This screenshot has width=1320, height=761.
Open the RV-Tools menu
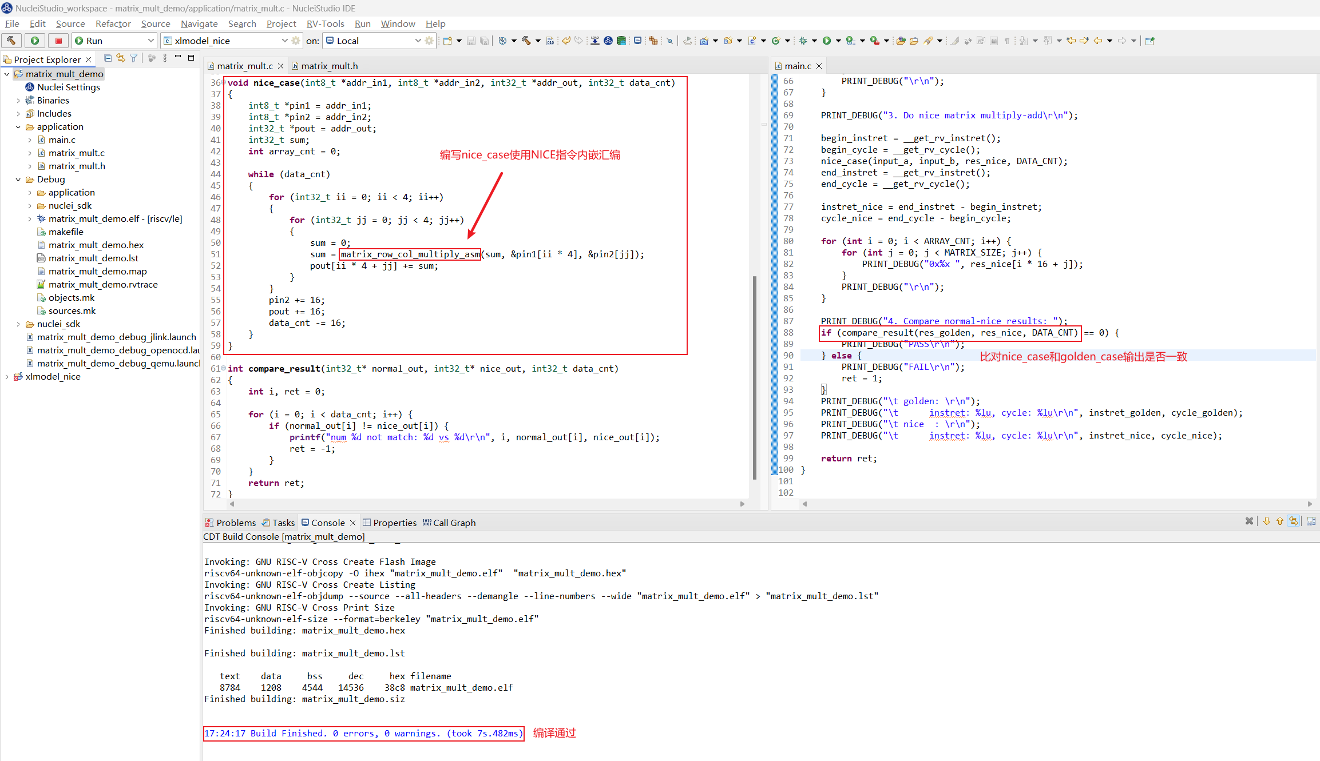[x=325, y=23]
